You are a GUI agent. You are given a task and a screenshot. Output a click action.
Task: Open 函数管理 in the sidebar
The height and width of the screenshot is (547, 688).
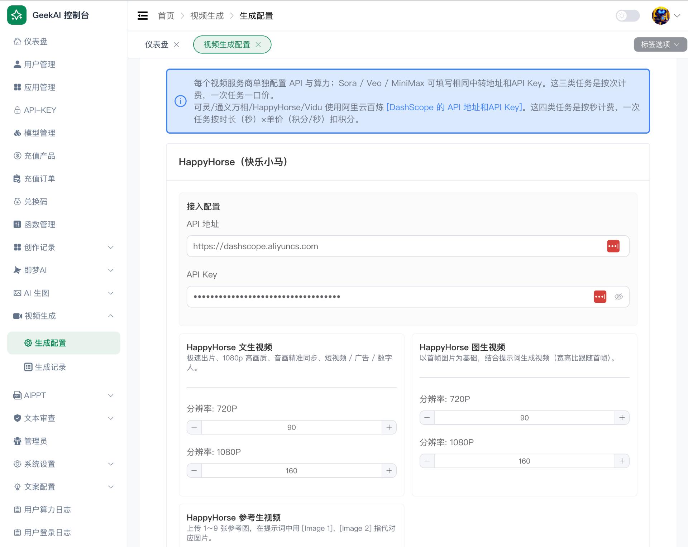click(x=64, y=225)
